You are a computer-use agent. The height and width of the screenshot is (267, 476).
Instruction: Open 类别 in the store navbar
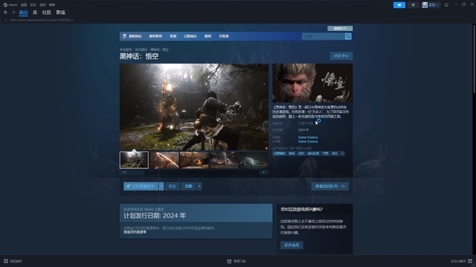(x=173, y=36)
